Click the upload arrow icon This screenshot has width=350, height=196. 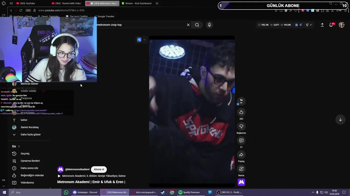pyautogui.click(x=322, y=25)
